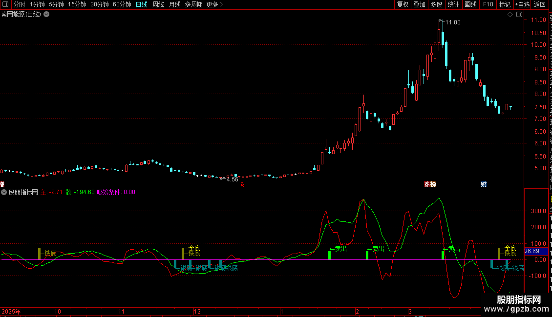Click the 涨榜 event marker
The height and width of the screenshot is (317, 552).
(x=430, y=184)
